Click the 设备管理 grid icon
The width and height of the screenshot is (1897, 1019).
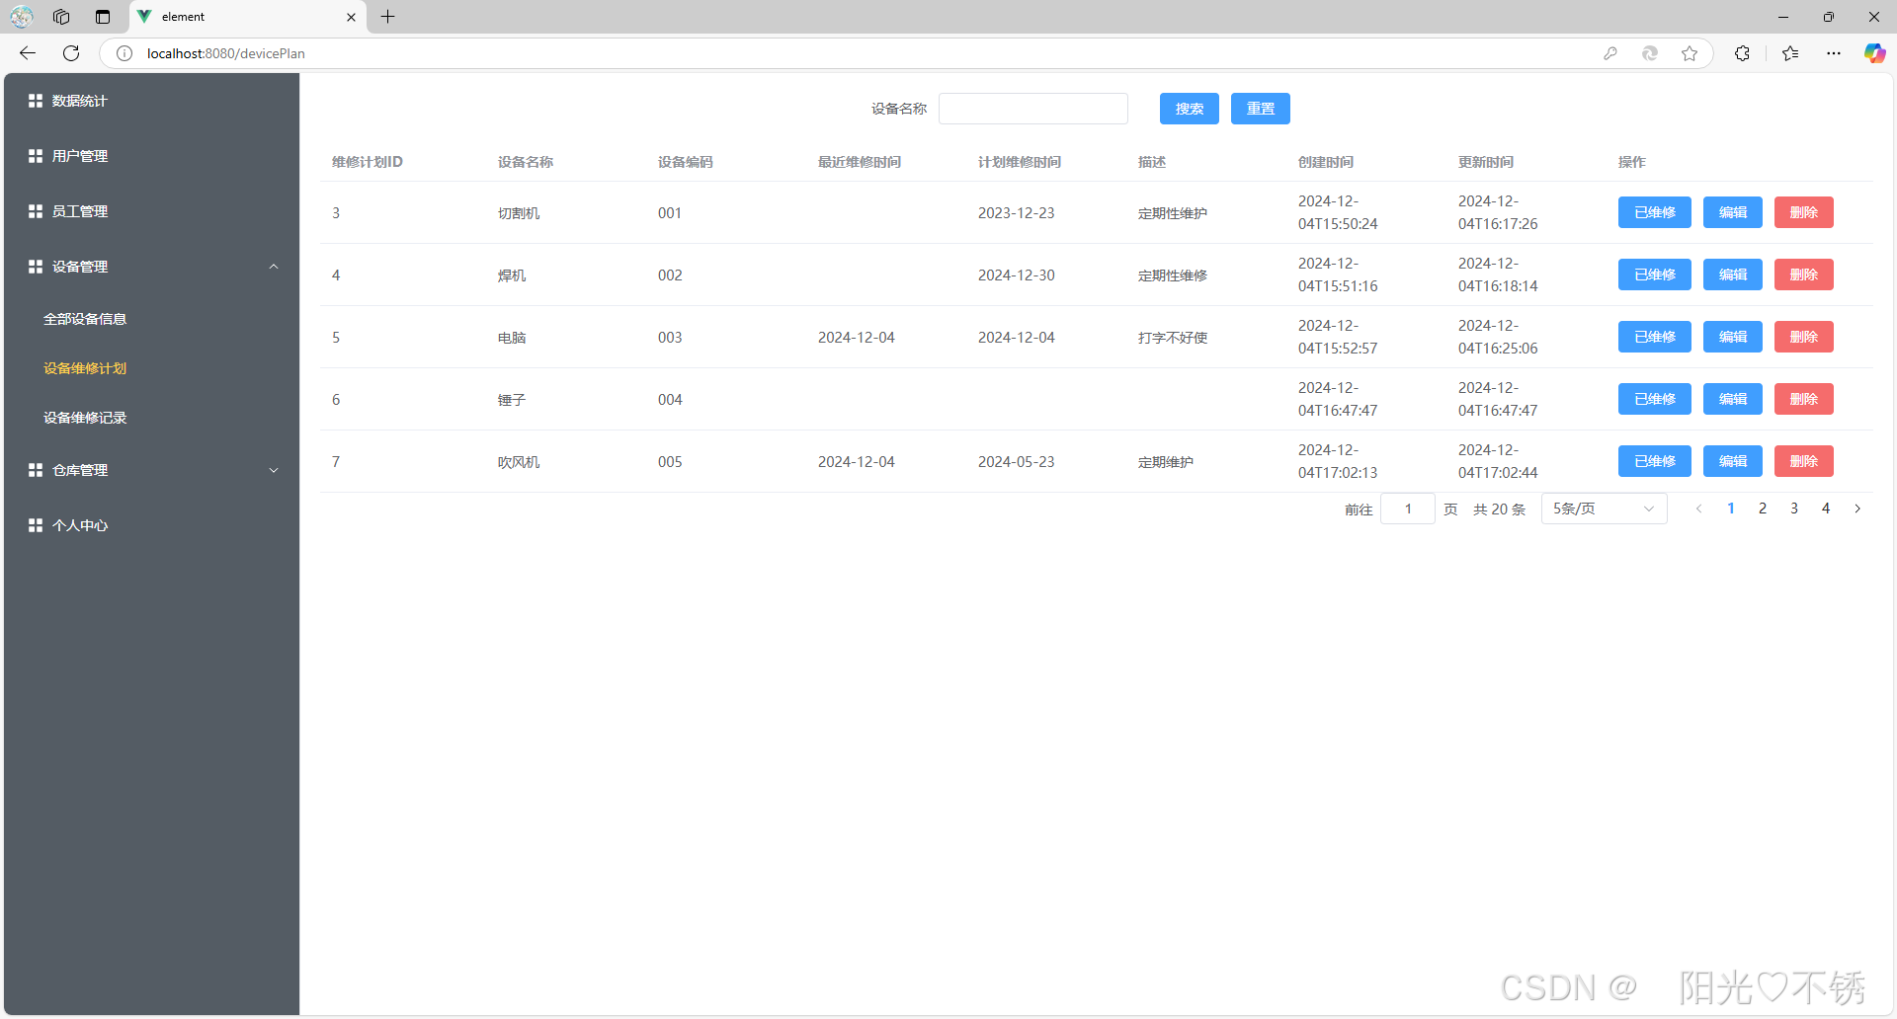35,266
